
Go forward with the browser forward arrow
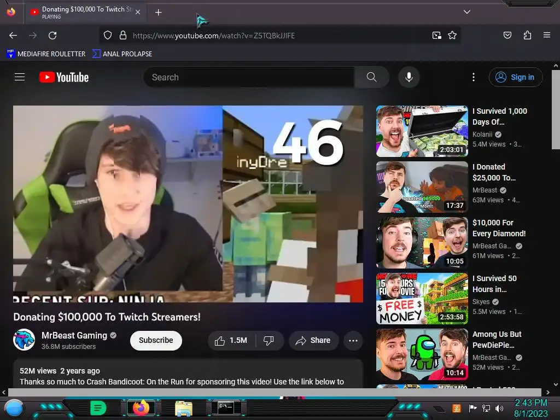coord(33,36)
